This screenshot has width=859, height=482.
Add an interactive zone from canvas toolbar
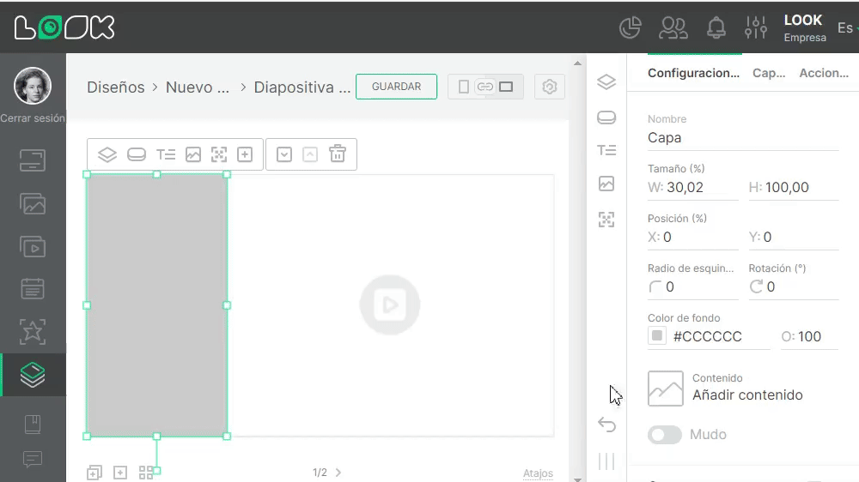tap(219, 155)
